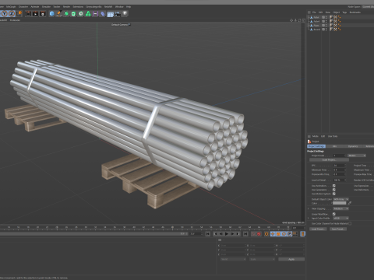The image size is (374, 280).
Task: Open the Input Color Profile dropdown
Action: coord(340,218)
